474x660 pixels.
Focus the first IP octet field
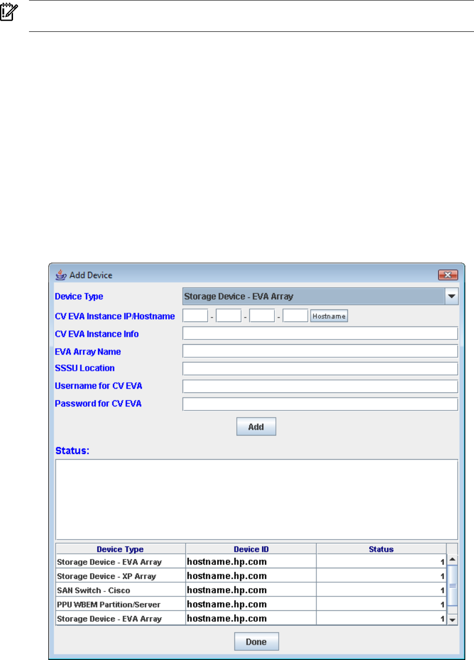point(195,316)
